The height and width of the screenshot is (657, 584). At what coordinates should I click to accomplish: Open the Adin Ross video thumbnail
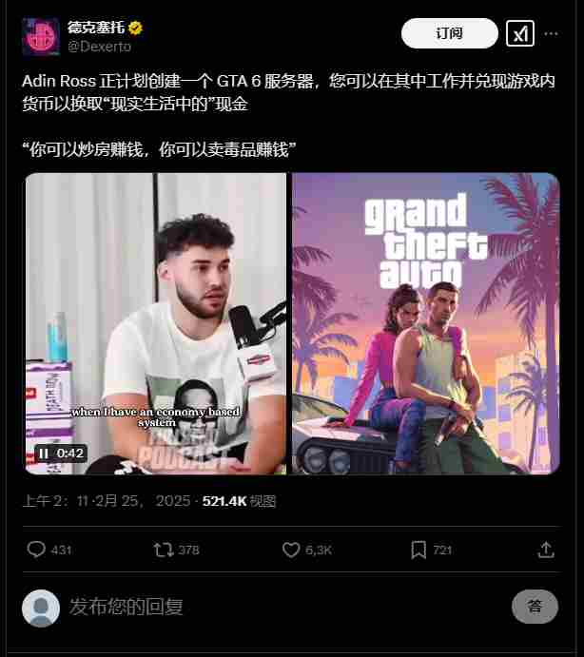coord(156,323)
